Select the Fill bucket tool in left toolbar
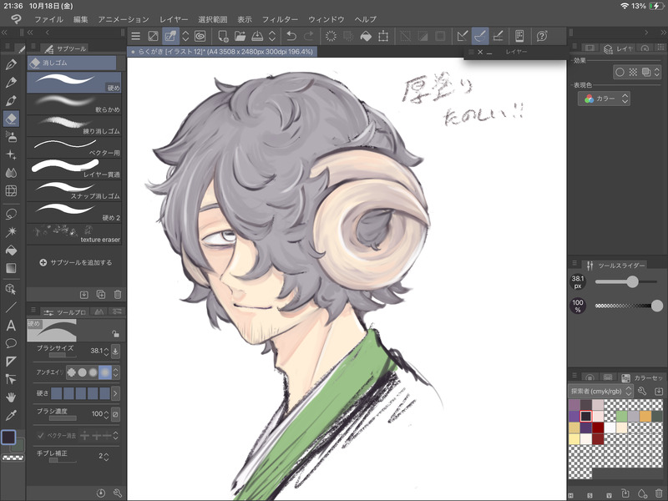Screen dimensions: 668x501 11,250
